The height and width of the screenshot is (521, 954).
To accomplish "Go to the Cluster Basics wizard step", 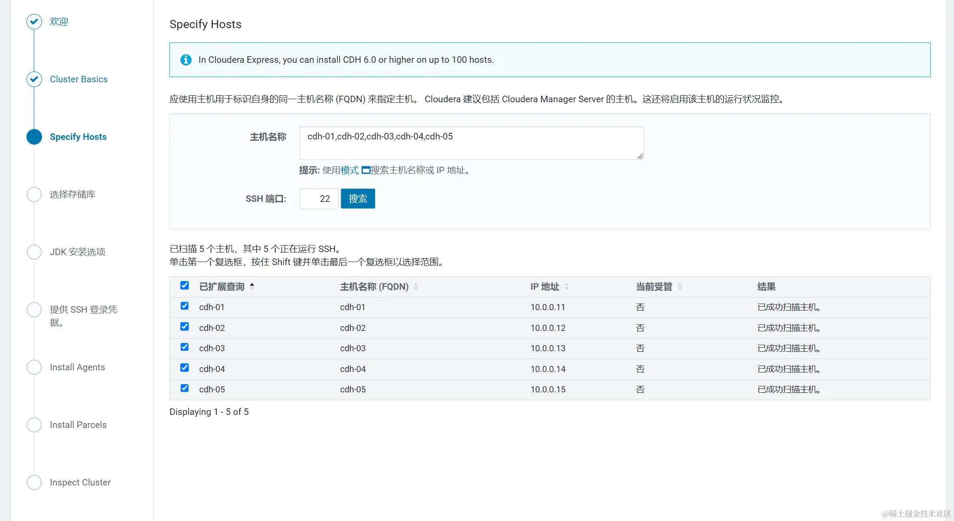I will (x=78, y=79).
